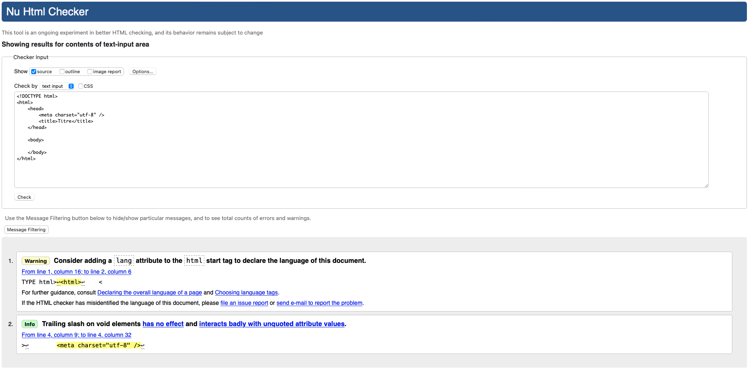Click 'send e-mail to report the problem'

(x=319, y=303)
